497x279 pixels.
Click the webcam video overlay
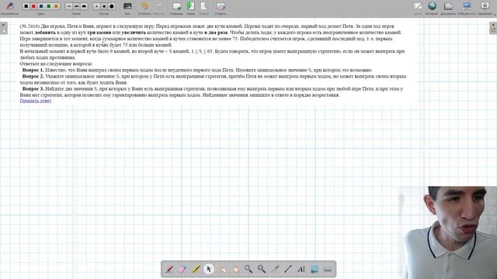(447, 232)
